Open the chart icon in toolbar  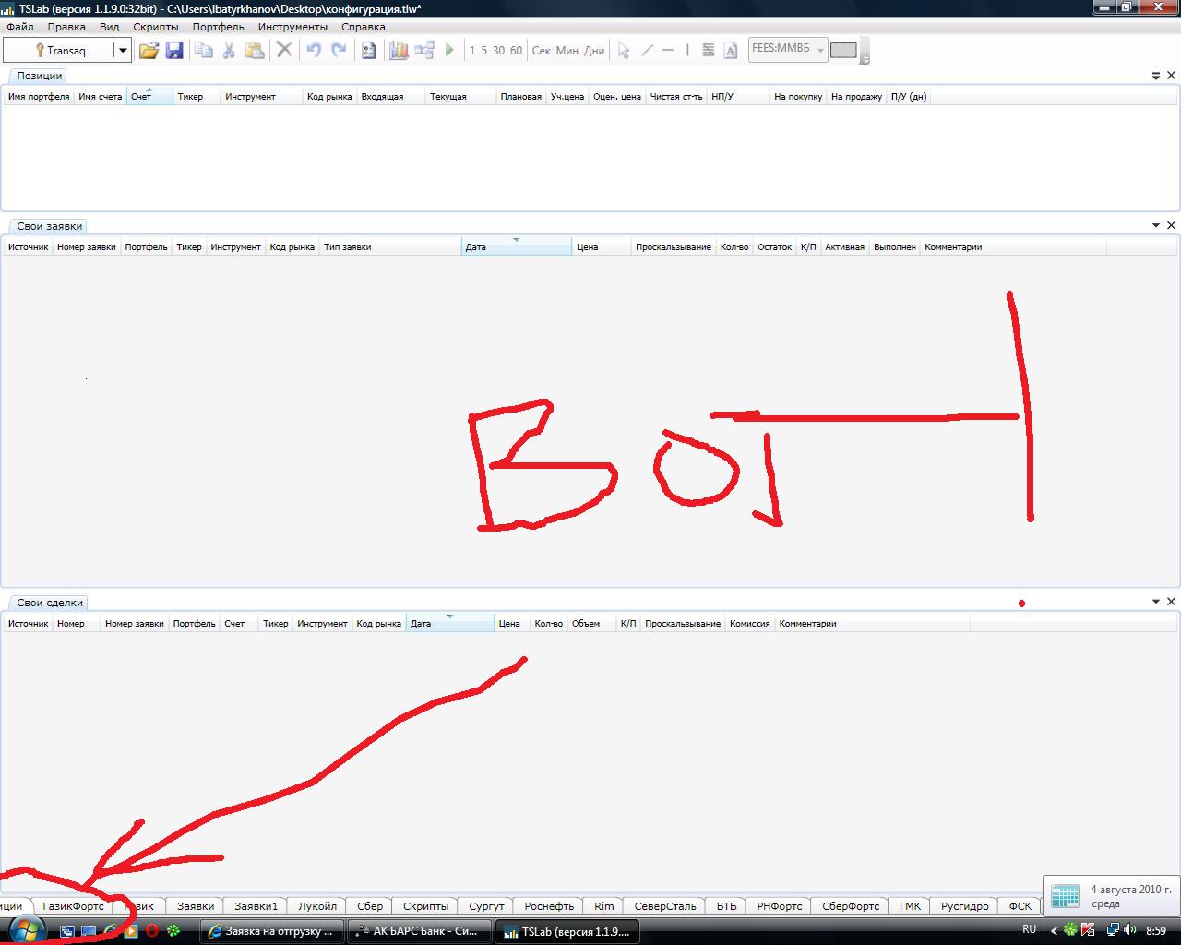point(399,50)
